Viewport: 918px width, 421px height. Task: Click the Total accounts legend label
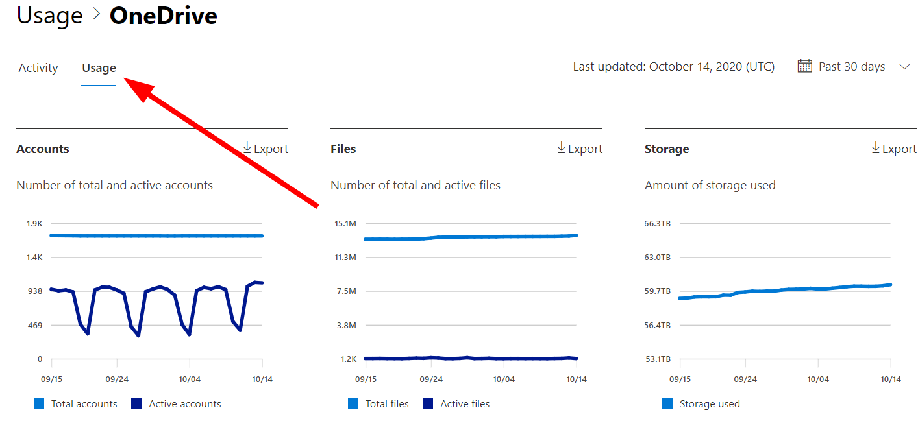click(x=84, y=404)
